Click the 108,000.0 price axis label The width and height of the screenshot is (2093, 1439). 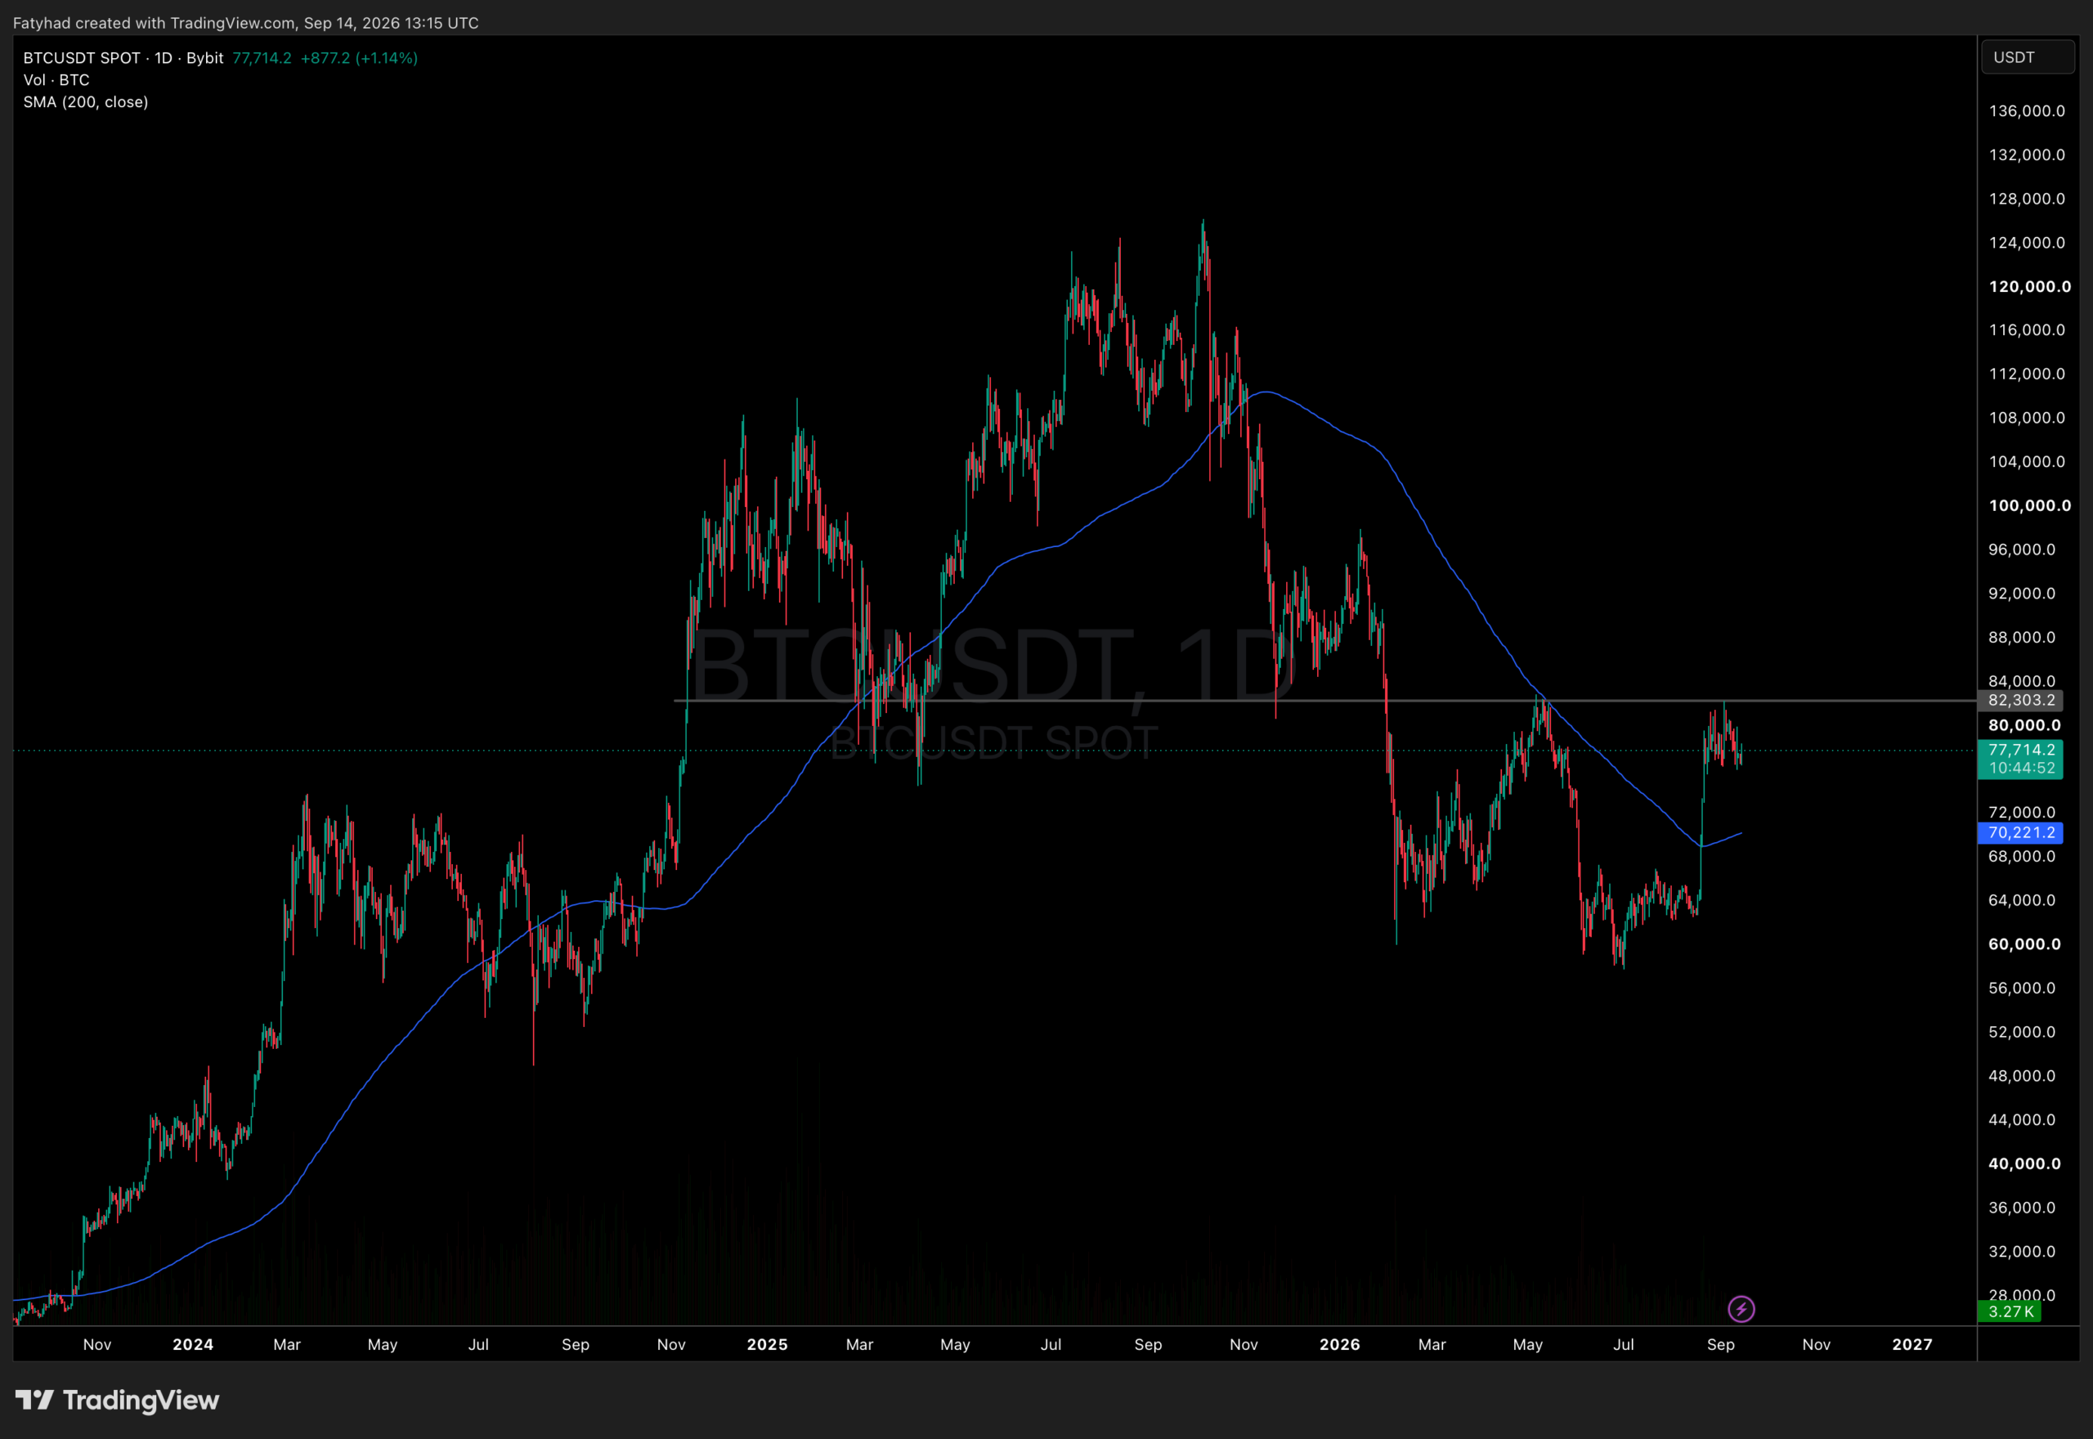[2028, 418]
